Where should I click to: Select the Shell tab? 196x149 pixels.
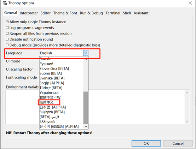tap(127, 13)
